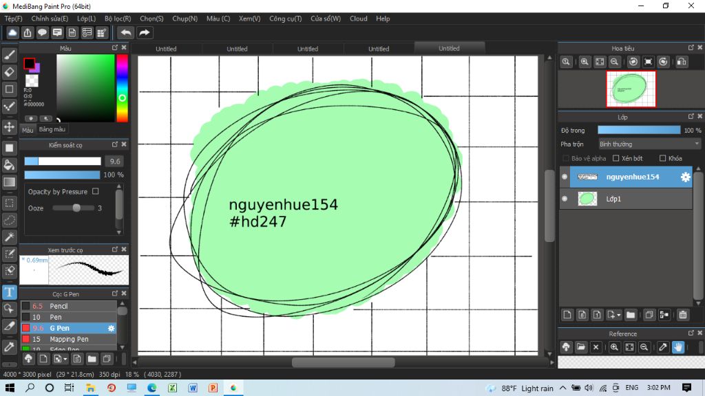The image size is (705, 396).
Task: Zoom out on the navigator preview
Action: click(x=615, y=62)
